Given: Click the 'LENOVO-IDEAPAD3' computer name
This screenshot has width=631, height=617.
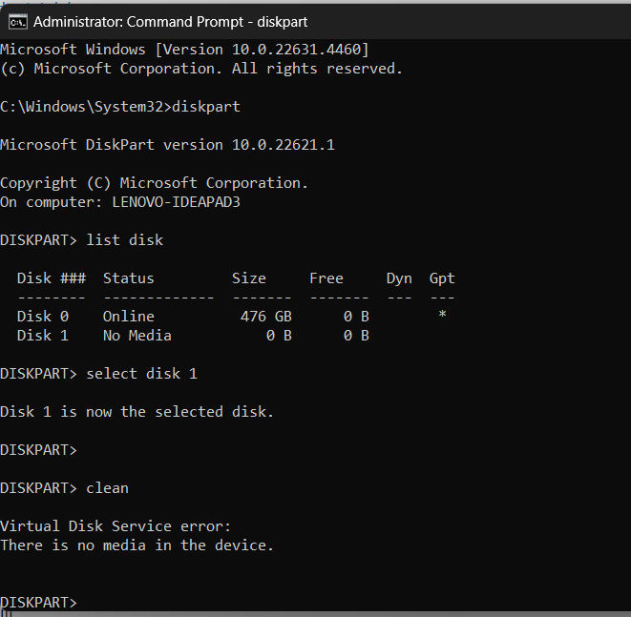Looking at the screenshot, I should click(x=176, y=202).
